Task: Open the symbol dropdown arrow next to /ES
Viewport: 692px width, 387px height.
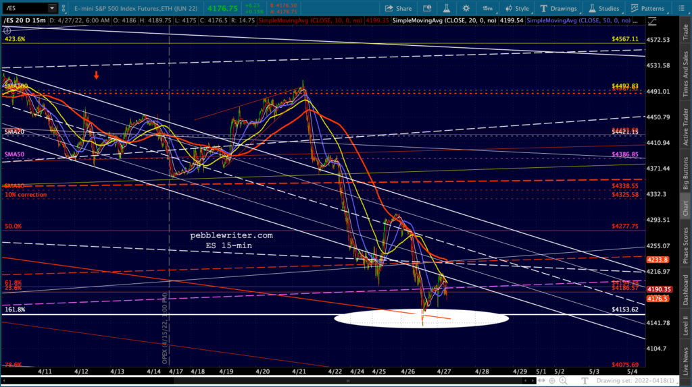Action: pyautogui.click(x=52, y=8)
